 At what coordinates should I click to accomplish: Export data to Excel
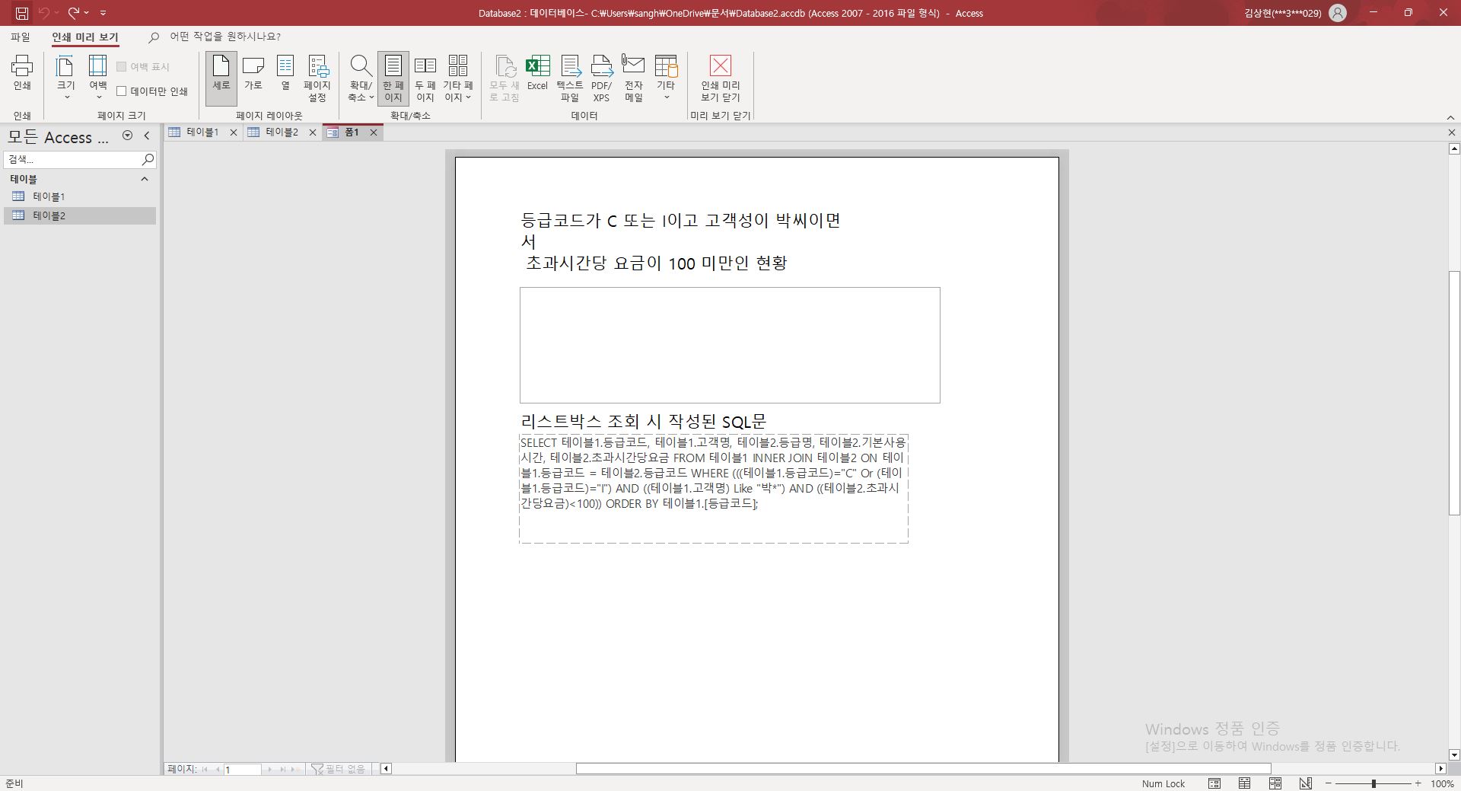click(x=537, y=74)
